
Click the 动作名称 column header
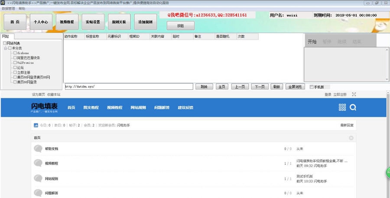coord(74,36)
